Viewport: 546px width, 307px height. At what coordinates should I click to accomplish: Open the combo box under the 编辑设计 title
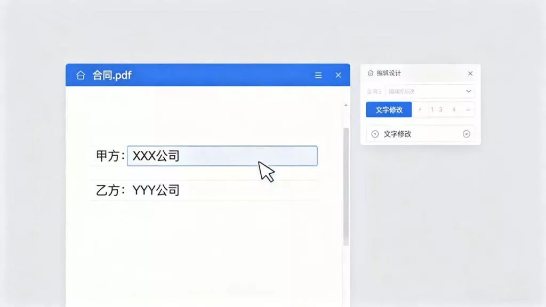coord(430,91)
